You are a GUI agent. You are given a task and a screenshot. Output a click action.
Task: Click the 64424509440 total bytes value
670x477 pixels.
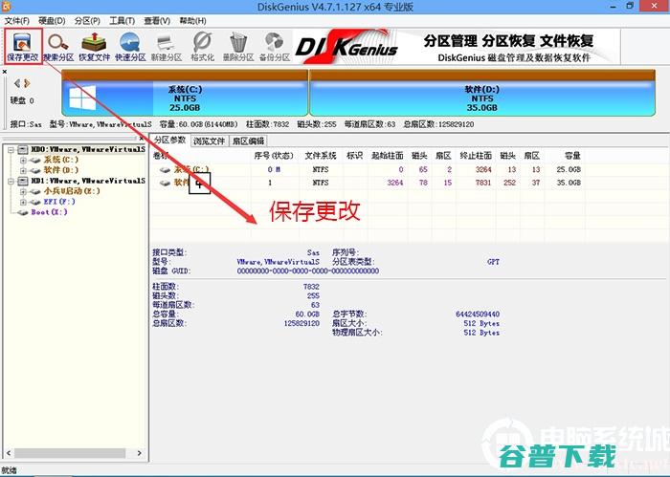[x=478, y=314]
